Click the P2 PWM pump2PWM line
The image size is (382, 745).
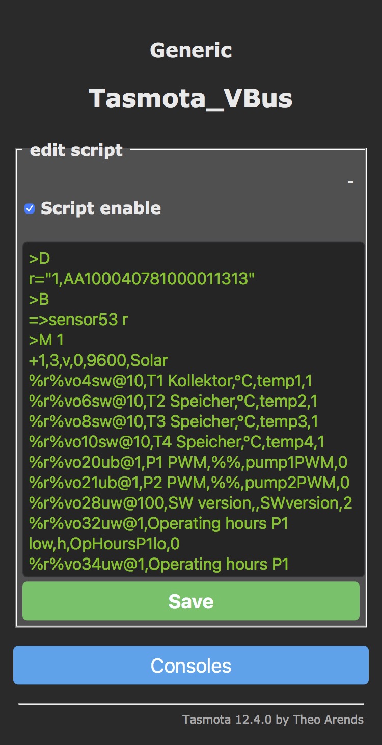pos(189,483)
